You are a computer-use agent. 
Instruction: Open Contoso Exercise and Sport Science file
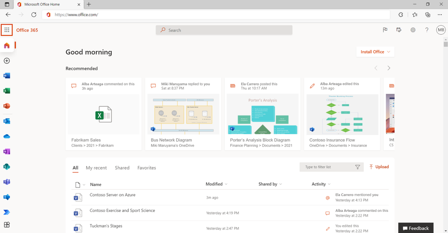(x=122, y=211)
